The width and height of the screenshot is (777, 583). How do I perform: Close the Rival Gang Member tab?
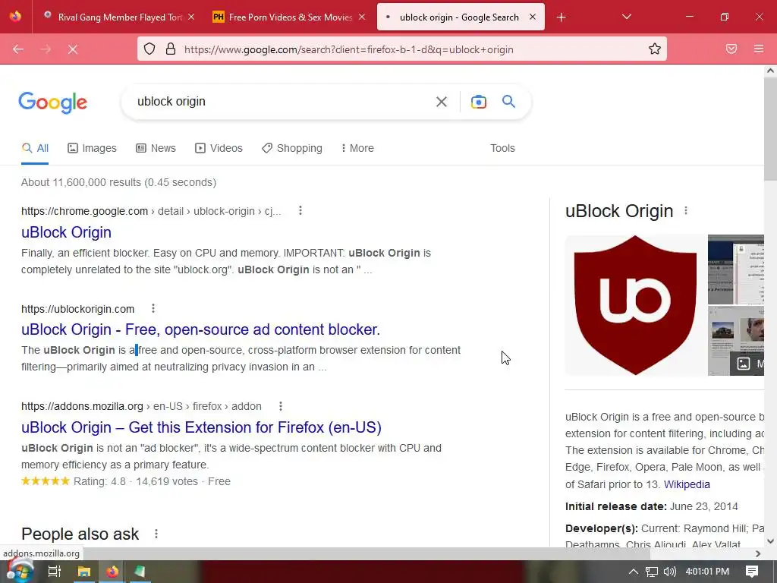point(191,17)
